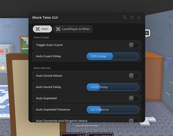Image resolution: width=173 pixels, height=136 pixels.
Task: Click the Auto Sword Delay label
Action: tap(49, 87)
